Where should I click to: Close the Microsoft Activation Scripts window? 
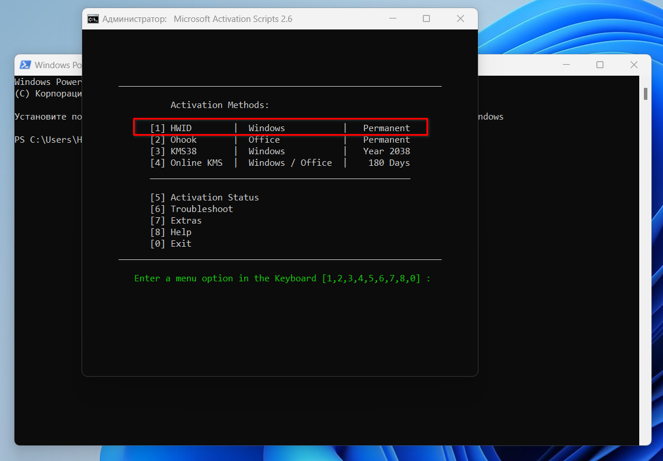click(461, 19)
